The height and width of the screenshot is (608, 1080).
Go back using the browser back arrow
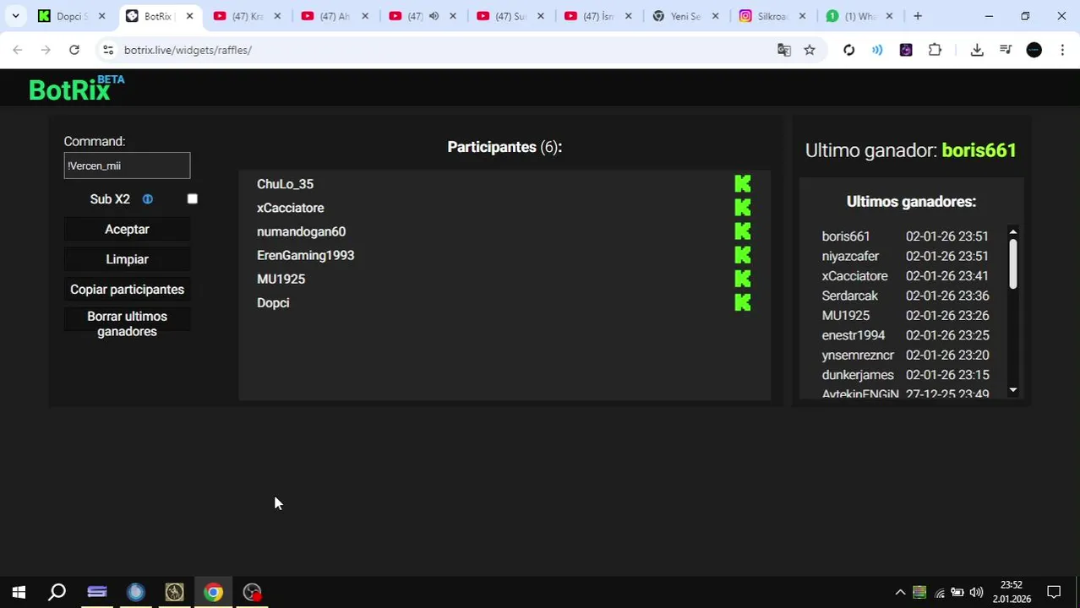point(18,50)
